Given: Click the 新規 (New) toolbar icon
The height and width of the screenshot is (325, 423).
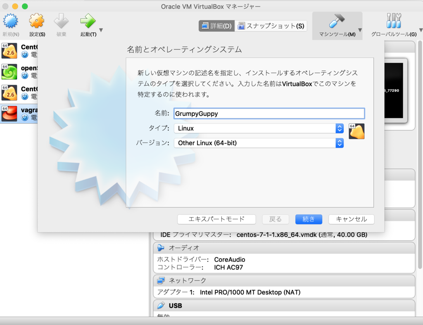Looking at the screenshot, I should point(10,21).
